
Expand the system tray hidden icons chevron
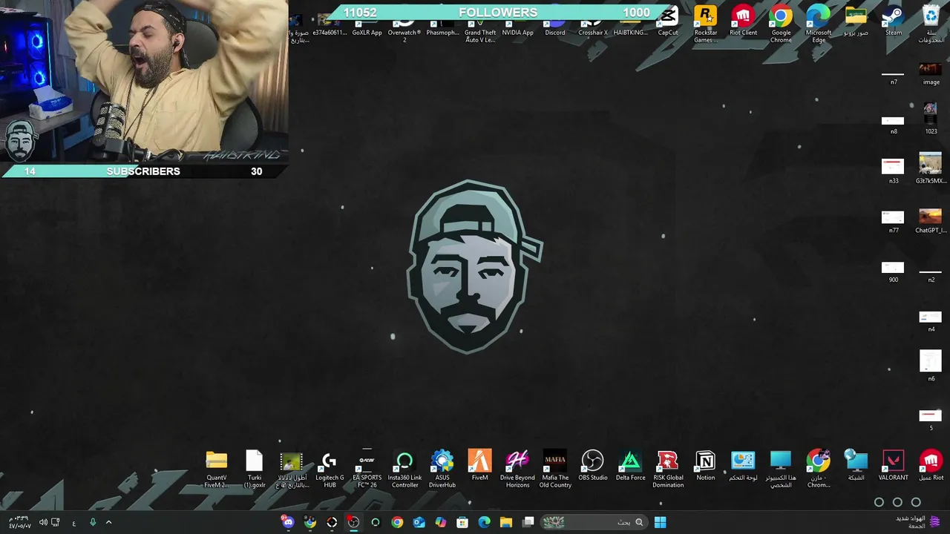[108, 522]
